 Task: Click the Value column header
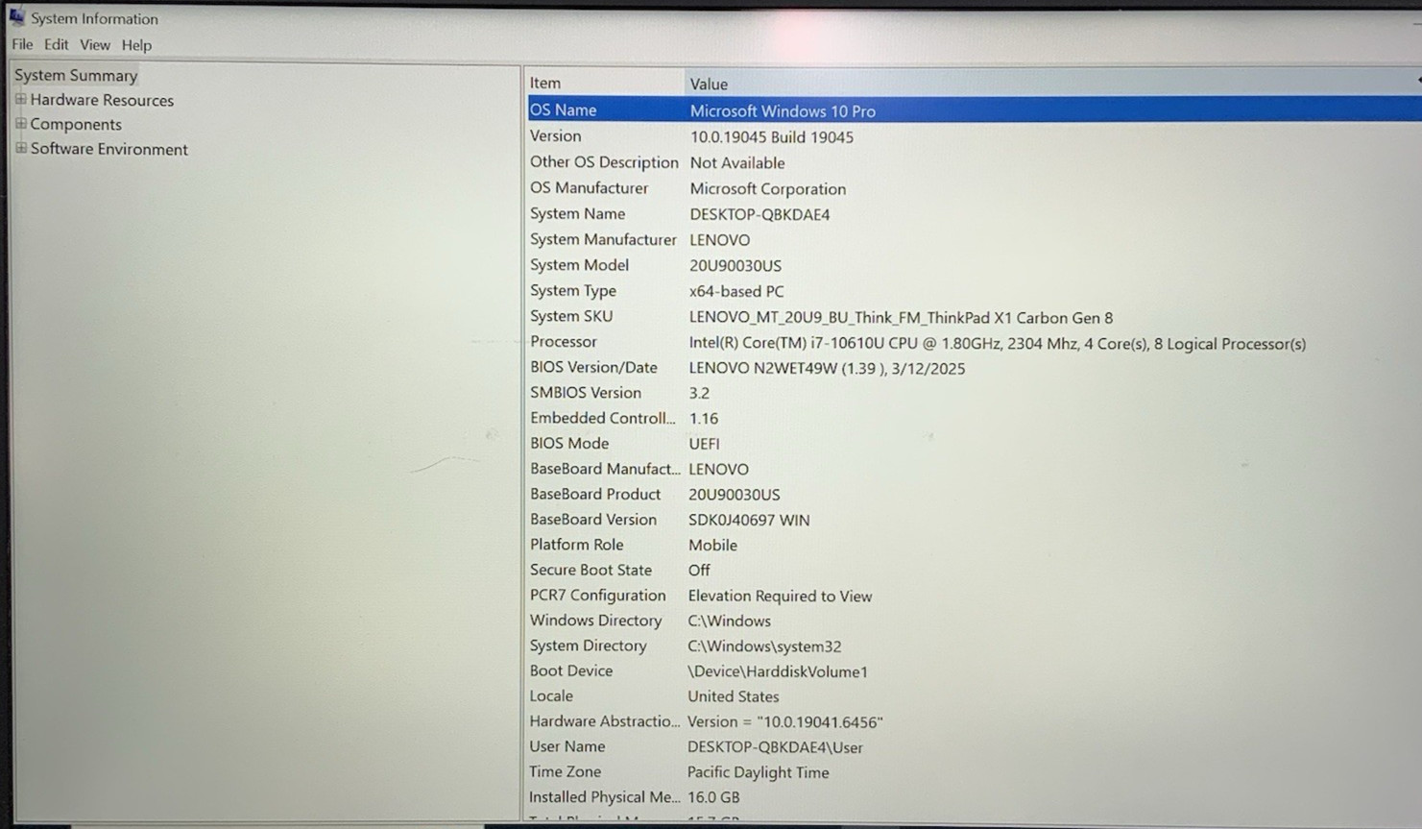1053,84
